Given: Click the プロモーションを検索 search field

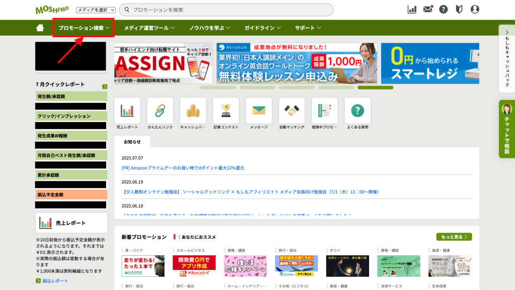Looking at the screenshot, I should [226, 10].
